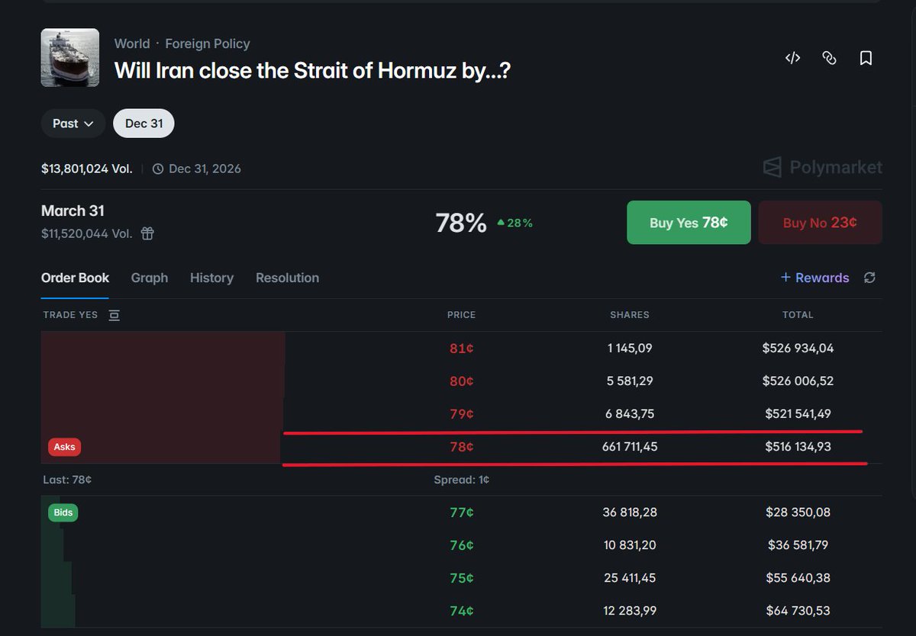Click the clock icon next to Dec 31, 2026

(x=158, y=169)
